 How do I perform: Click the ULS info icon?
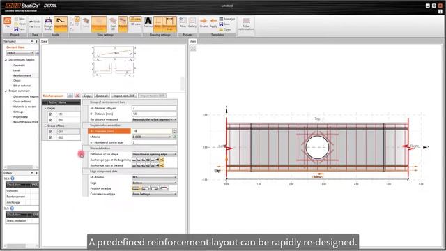coord(13,178)
